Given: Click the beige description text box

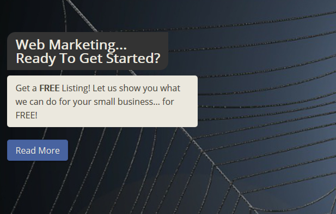Looking at the screenshot, I should point(102,102).
